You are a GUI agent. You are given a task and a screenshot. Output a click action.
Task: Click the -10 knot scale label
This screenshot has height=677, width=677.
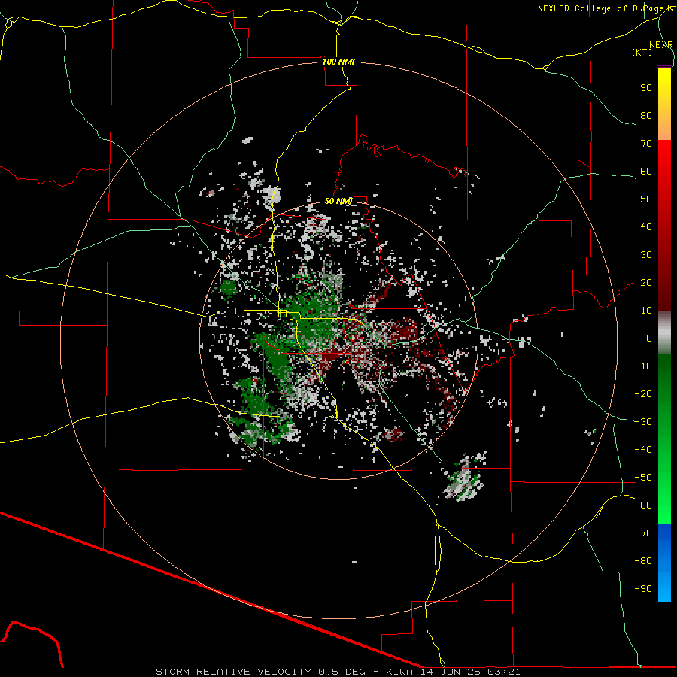click(x=643, y=366)
